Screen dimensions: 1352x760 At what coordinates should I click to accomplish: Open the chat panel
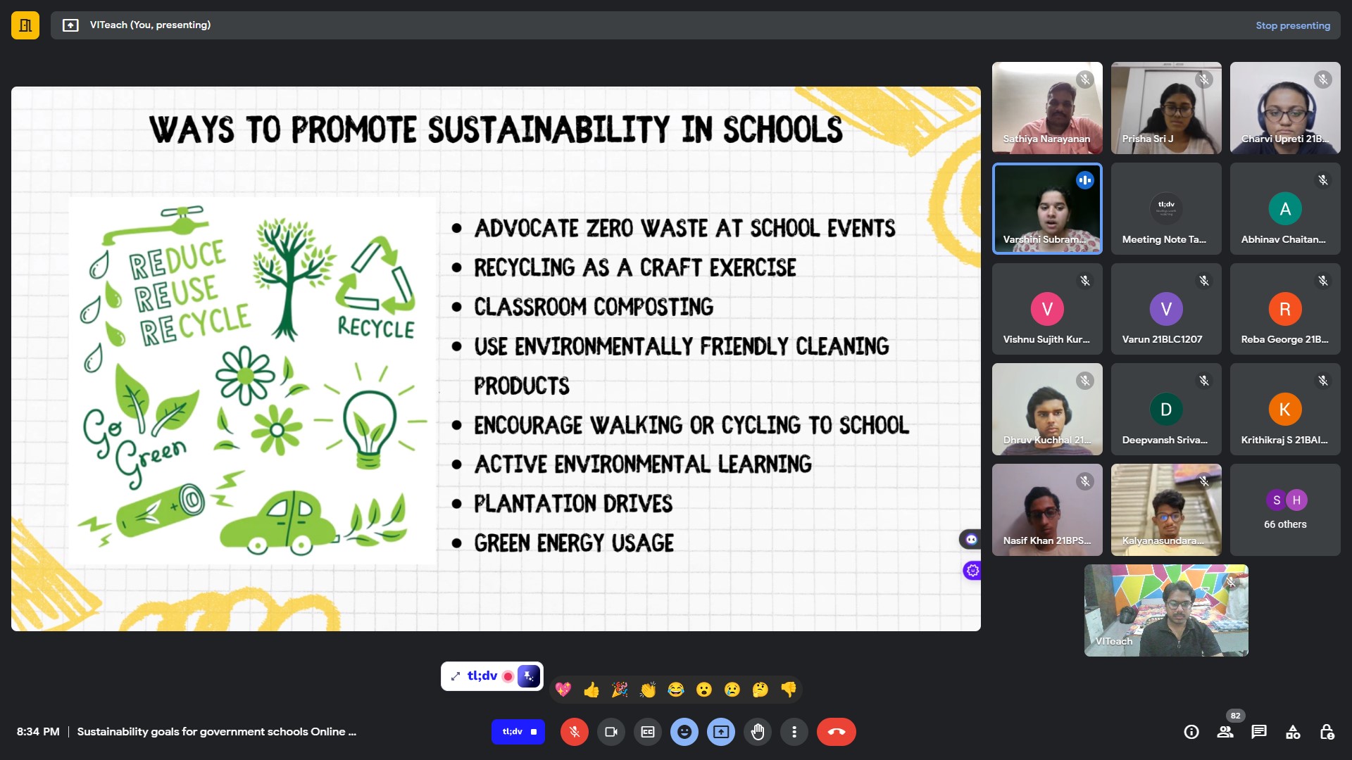[x=1259, y=732]
